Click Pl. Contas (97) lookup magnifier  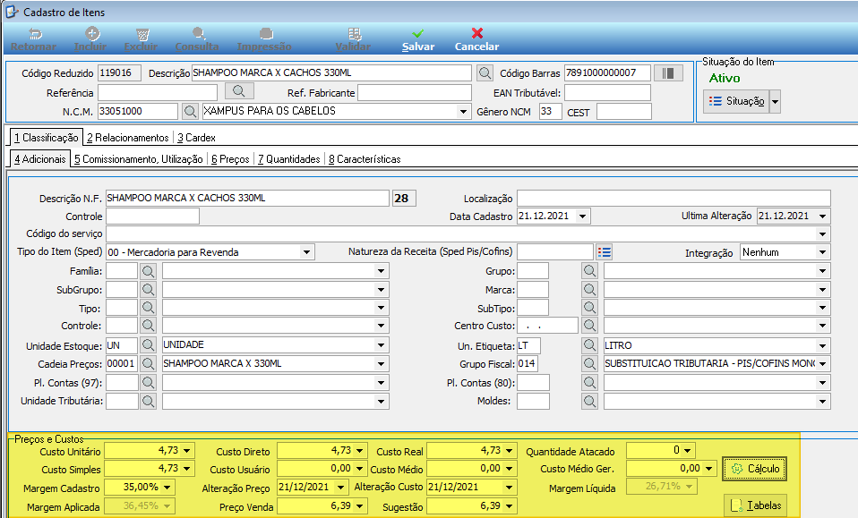149,383
